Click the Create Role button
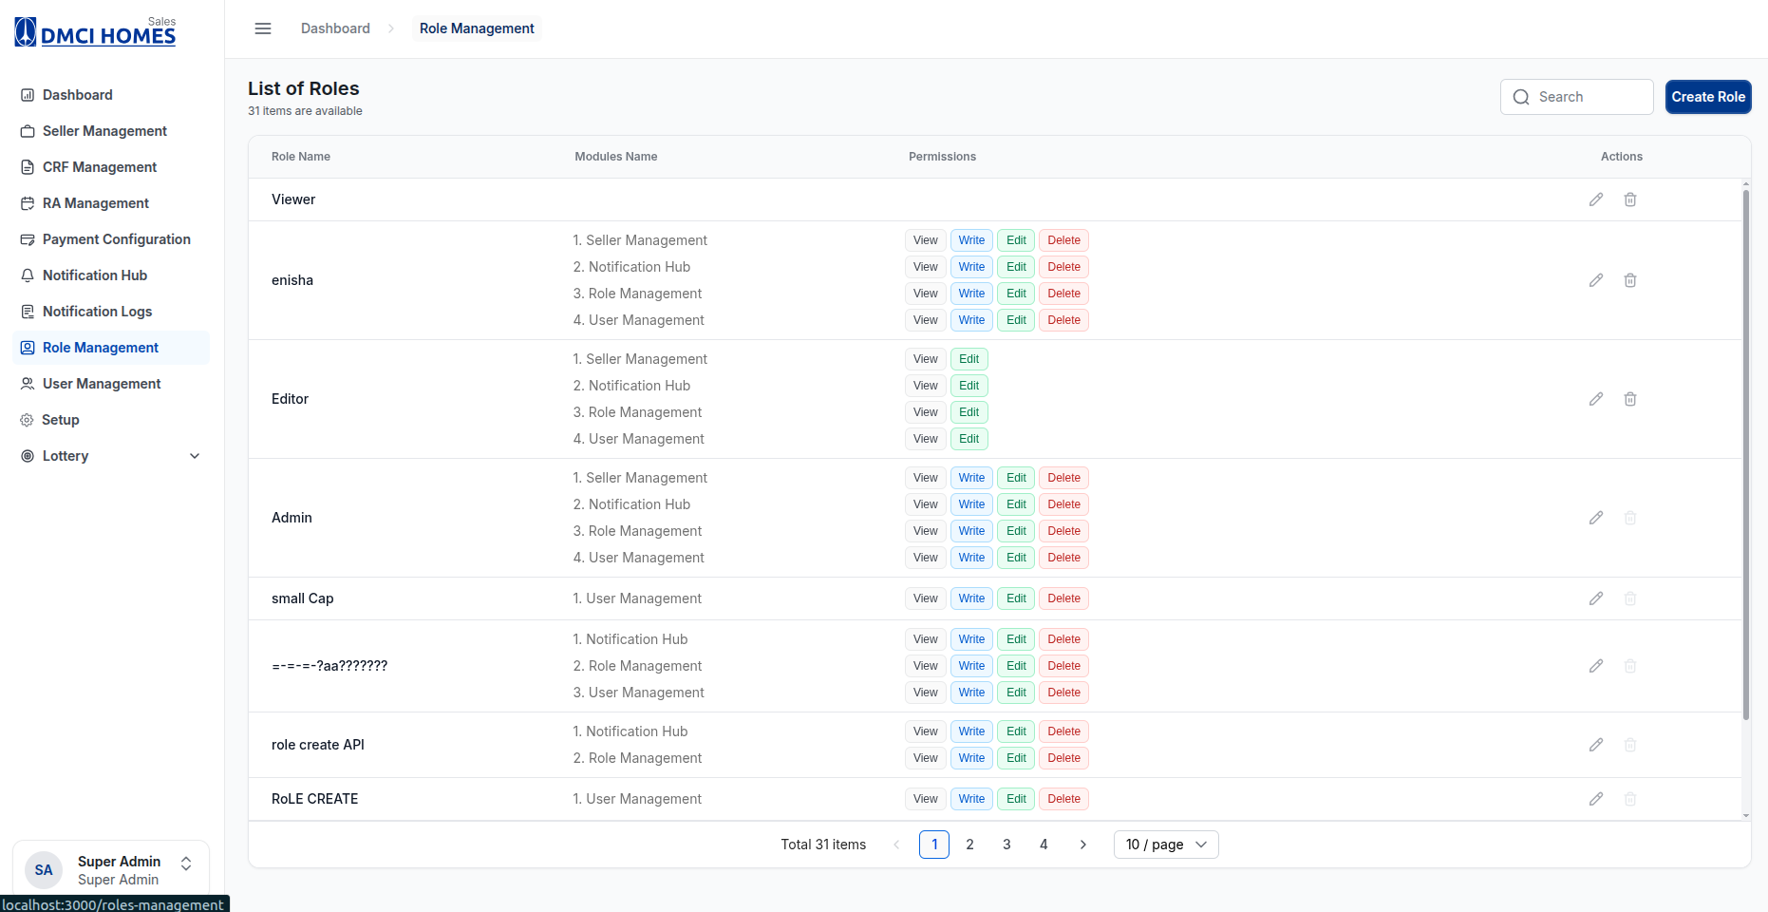The width and height of the screenshot is (1768, 912). coord(1708,97)
